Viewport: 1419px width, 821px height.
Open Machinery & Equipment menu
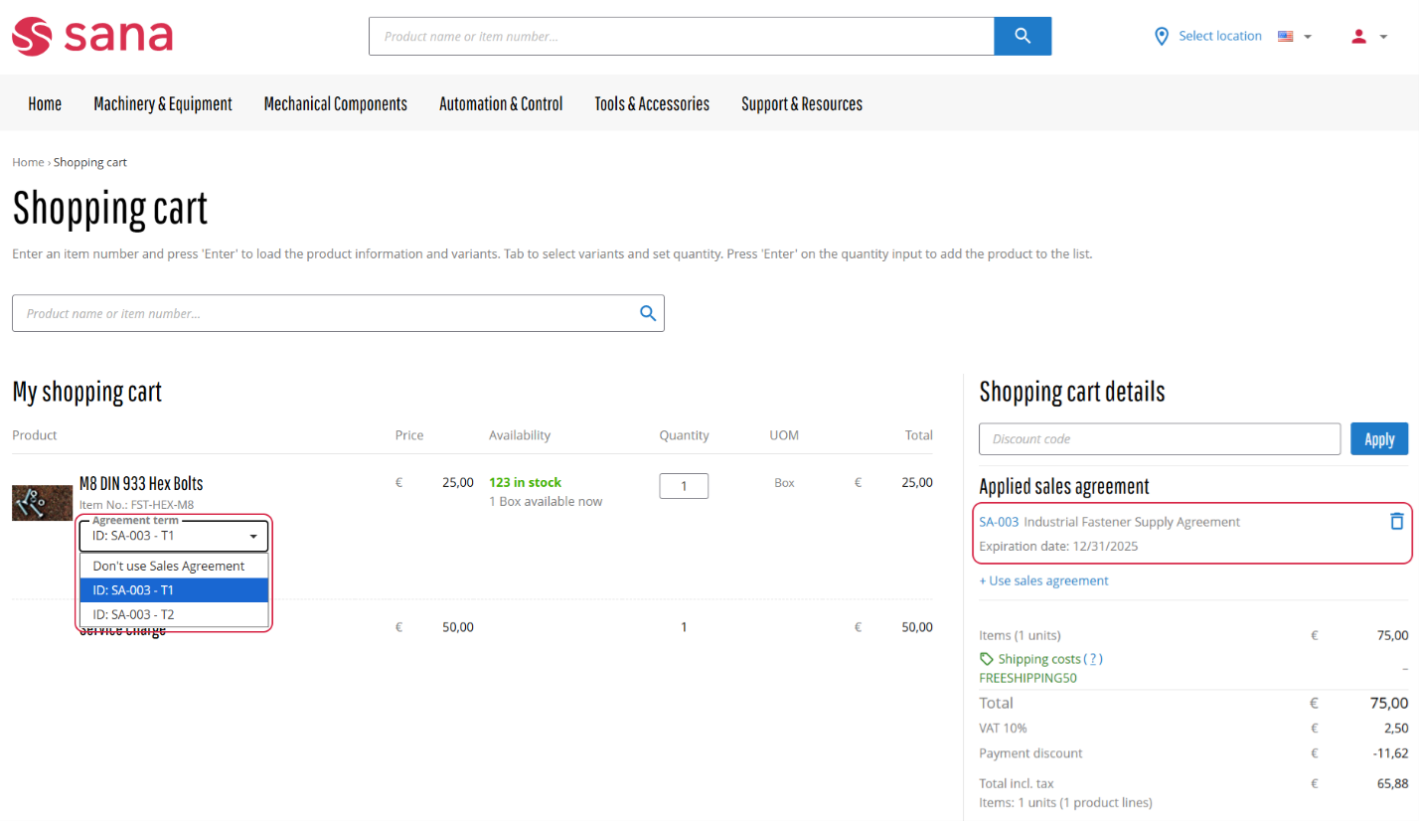(x=163, y=103)
